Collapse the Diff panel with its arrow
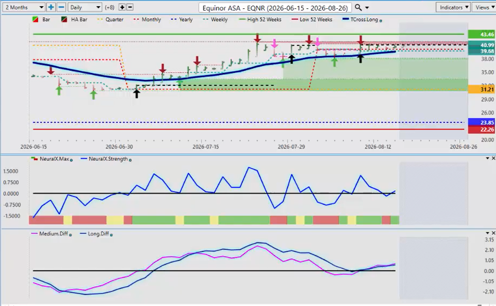496x306 pixels. pyautogui.click(x=488, y=233)
